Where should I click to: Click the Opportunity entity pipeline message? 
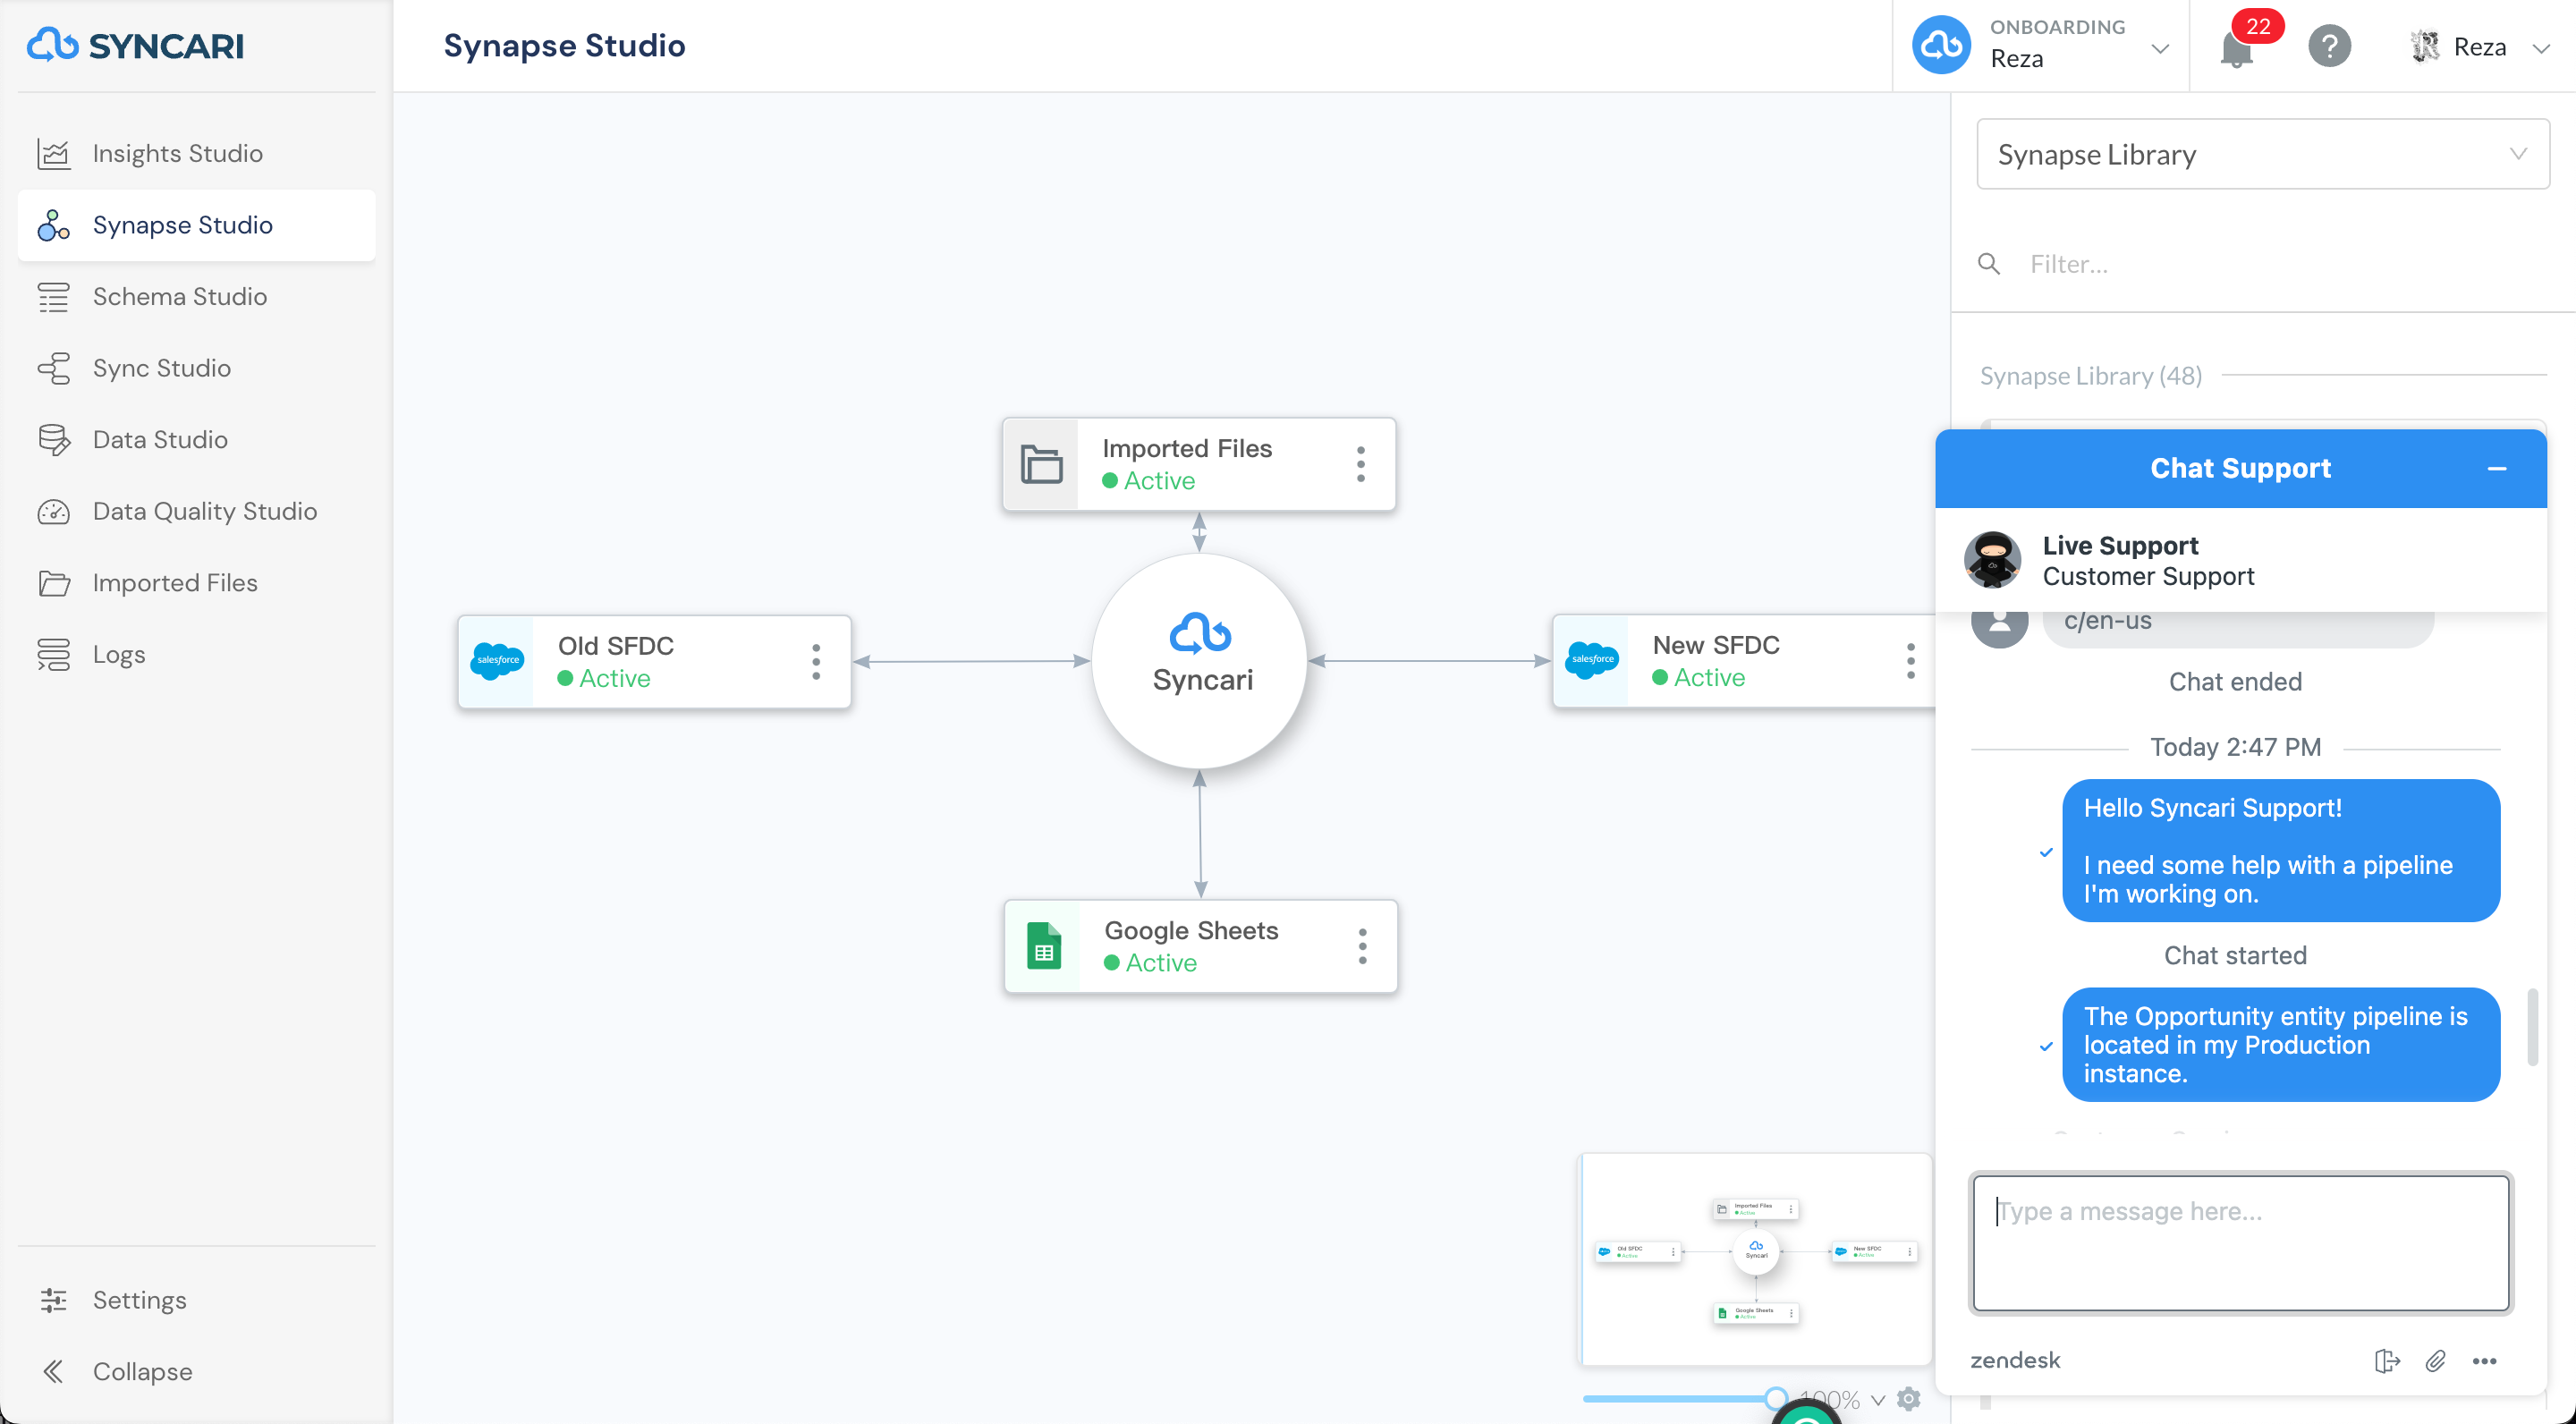coord(2281,1044)
